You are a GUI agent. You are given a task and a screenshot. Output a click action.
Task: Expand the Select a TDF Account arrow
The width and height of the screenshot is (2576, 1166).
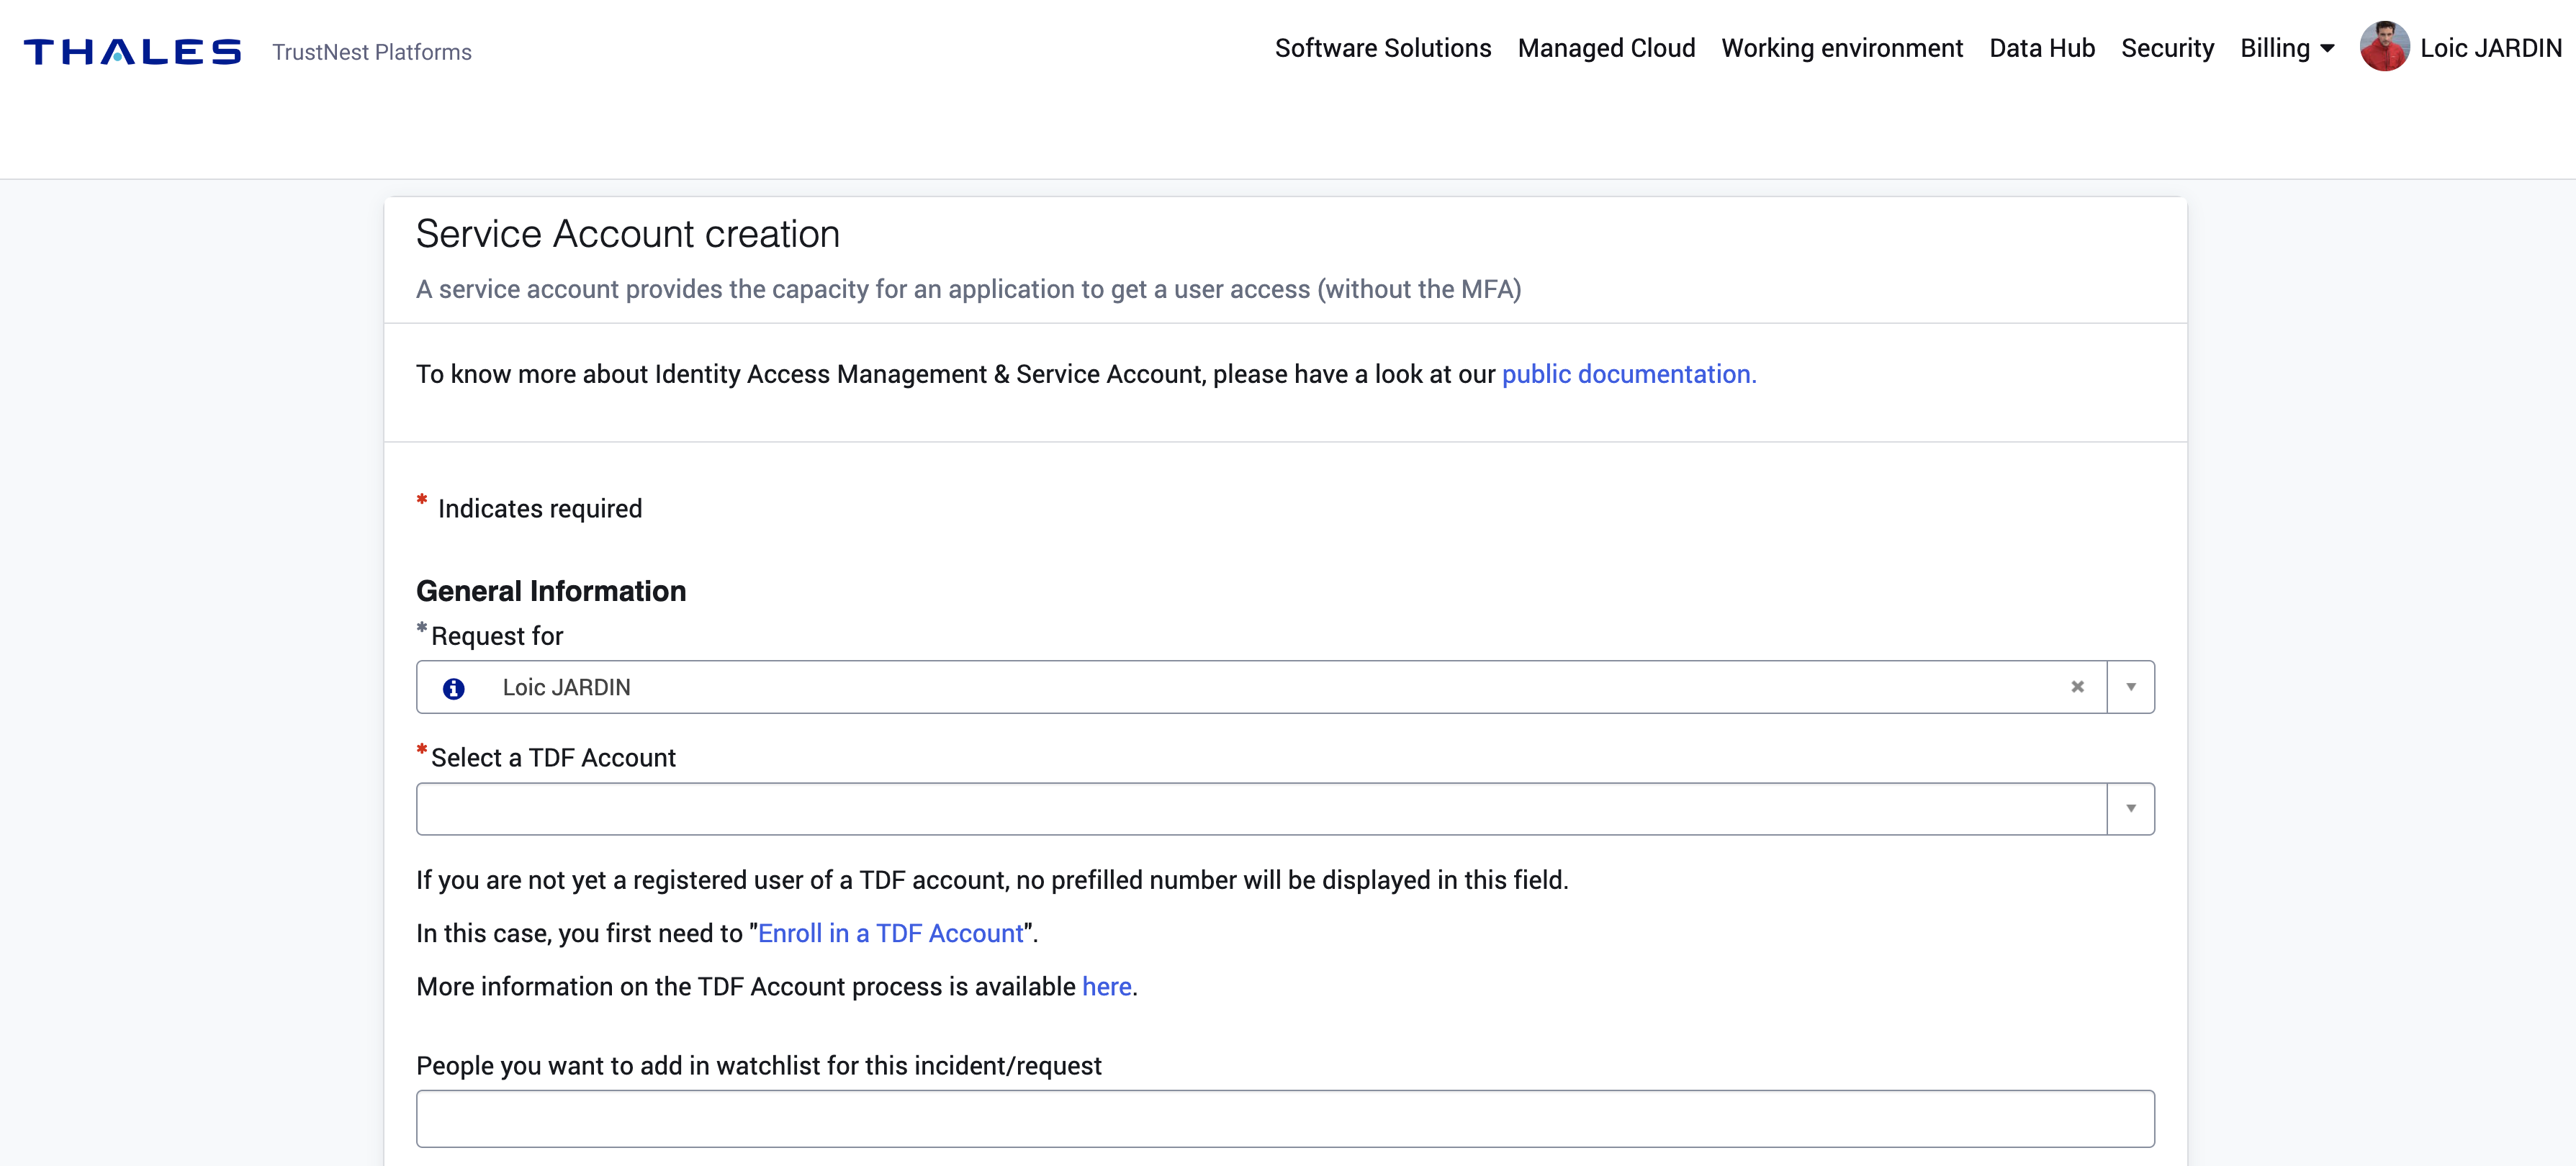[2131, 809]
